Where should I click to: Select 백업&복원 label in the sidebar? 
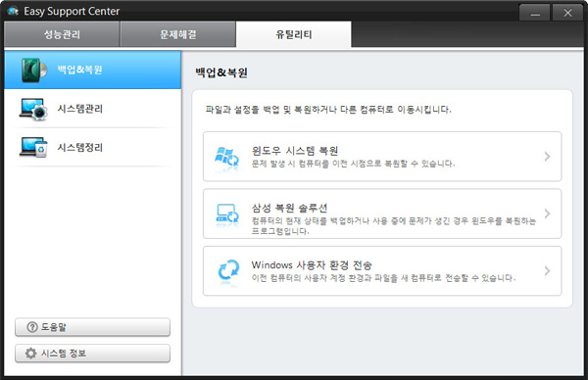[x=80, y=70]
